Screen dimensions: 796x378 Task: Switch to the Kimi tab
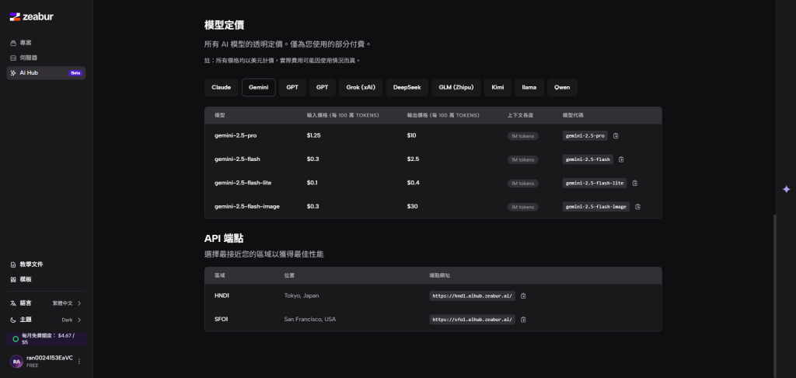(498, 87)
